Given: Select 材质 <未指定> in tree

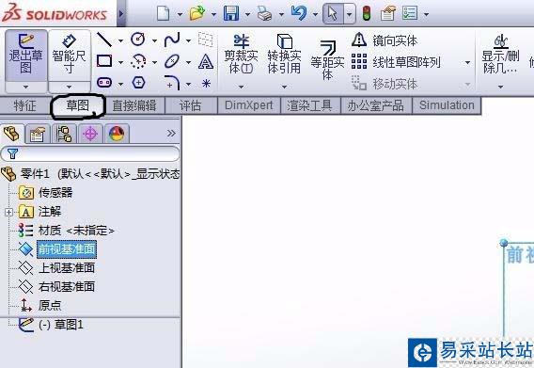Looking at the screenshot, I should pyautogui.click(x=67, y=231).
